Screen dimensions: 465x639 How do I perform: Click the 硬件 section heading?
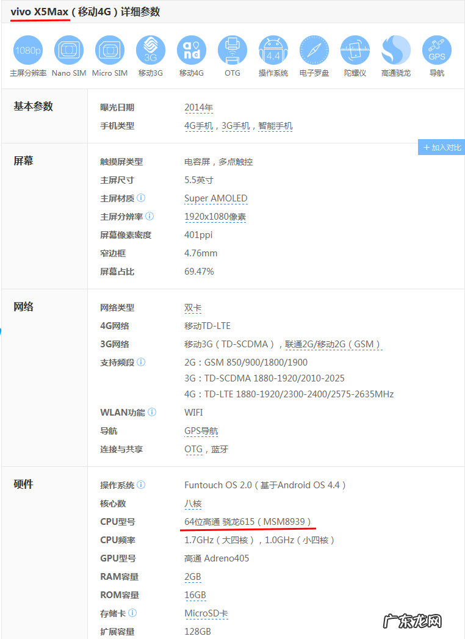[x=23, y=484]
